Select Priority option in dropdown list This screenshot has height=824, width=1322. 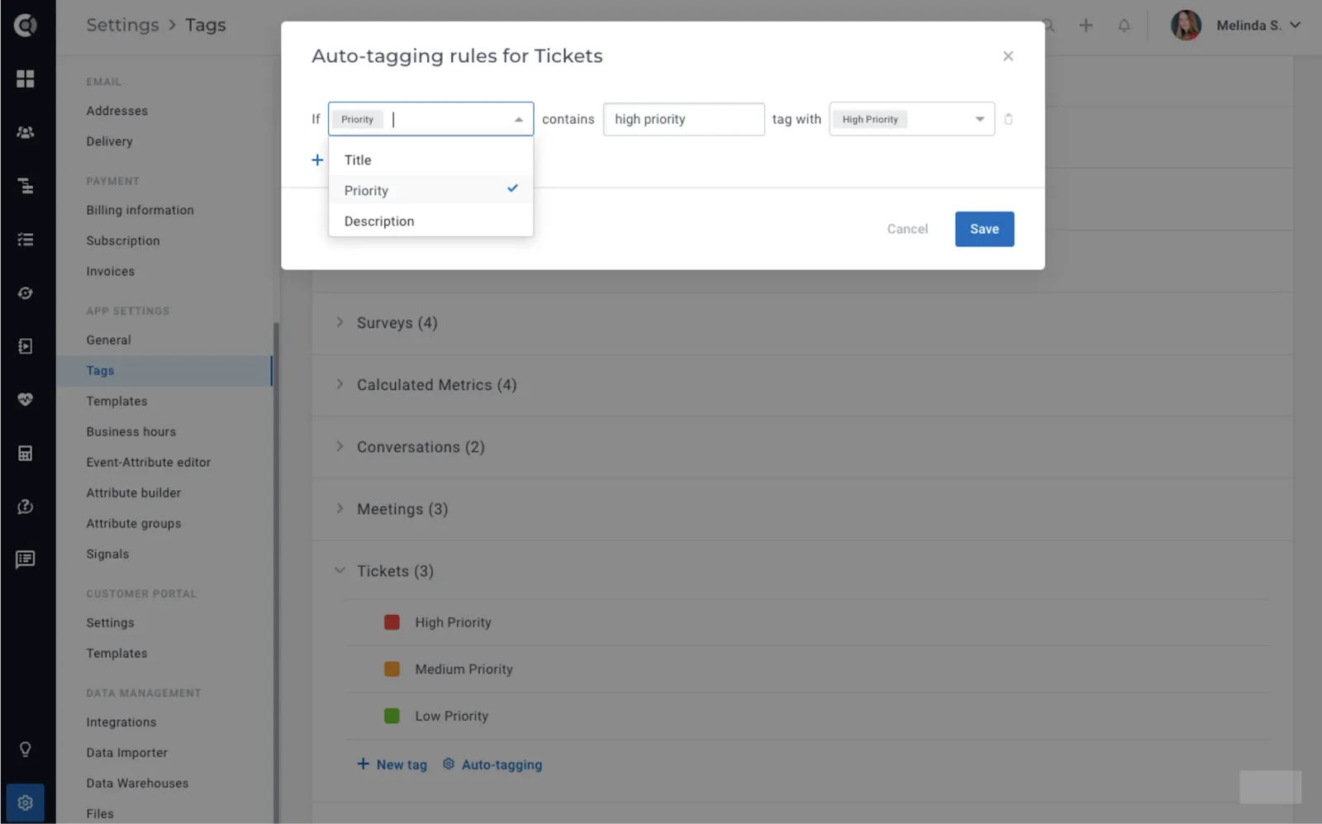[431, 191]
